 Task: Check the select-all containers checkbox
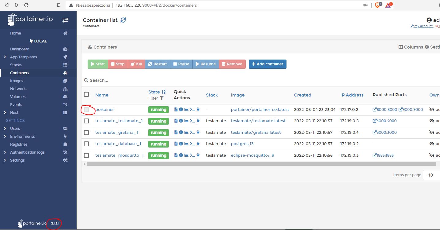pyautogui.click(x=86, y=94)
